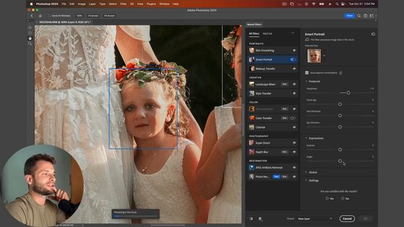Open the Window menu

coord(164,4)
